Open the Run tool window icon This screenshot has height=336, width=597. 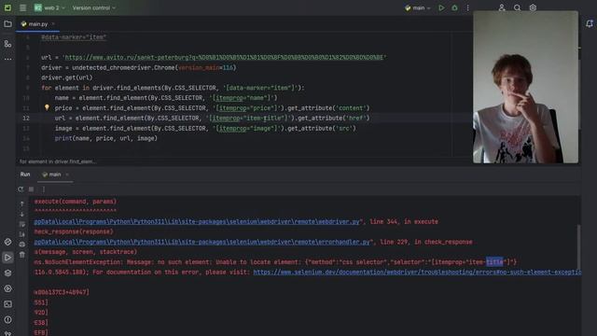coord(7,258)
